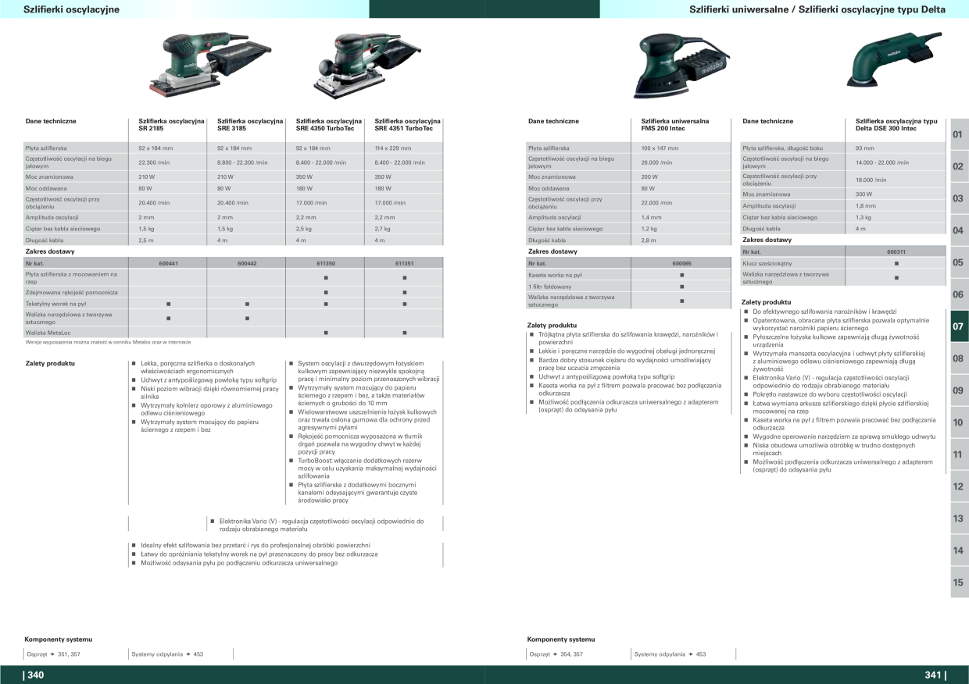The height and width of the screenshot is (684, 969).
Task: Select chapter tab 03
Action: (959, 198)
